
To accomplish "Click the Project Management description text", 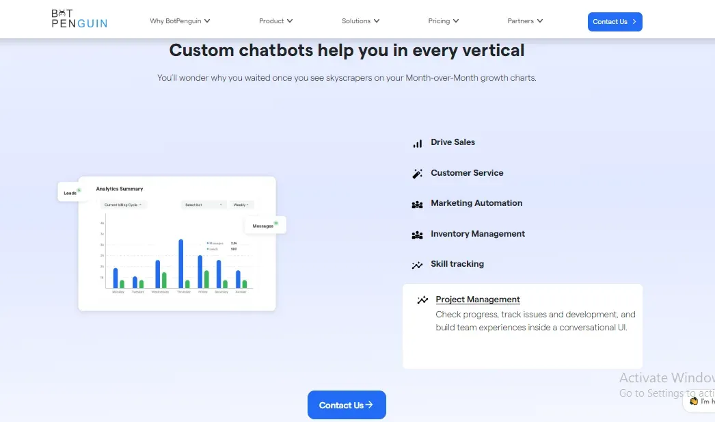I will click(535, 321).
